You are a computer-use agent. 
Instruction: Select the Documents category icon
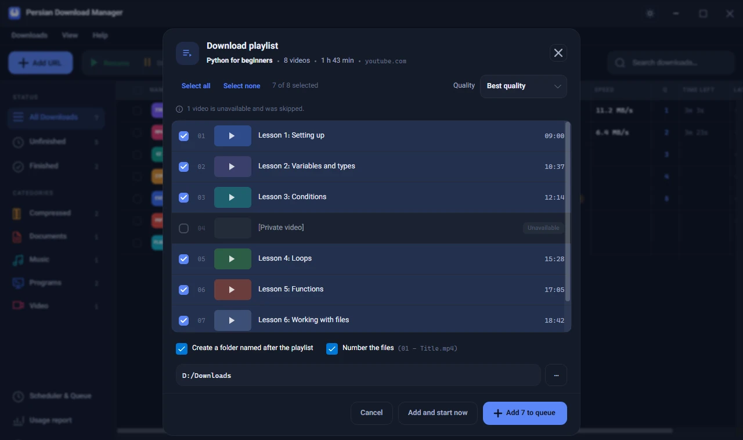17,236
